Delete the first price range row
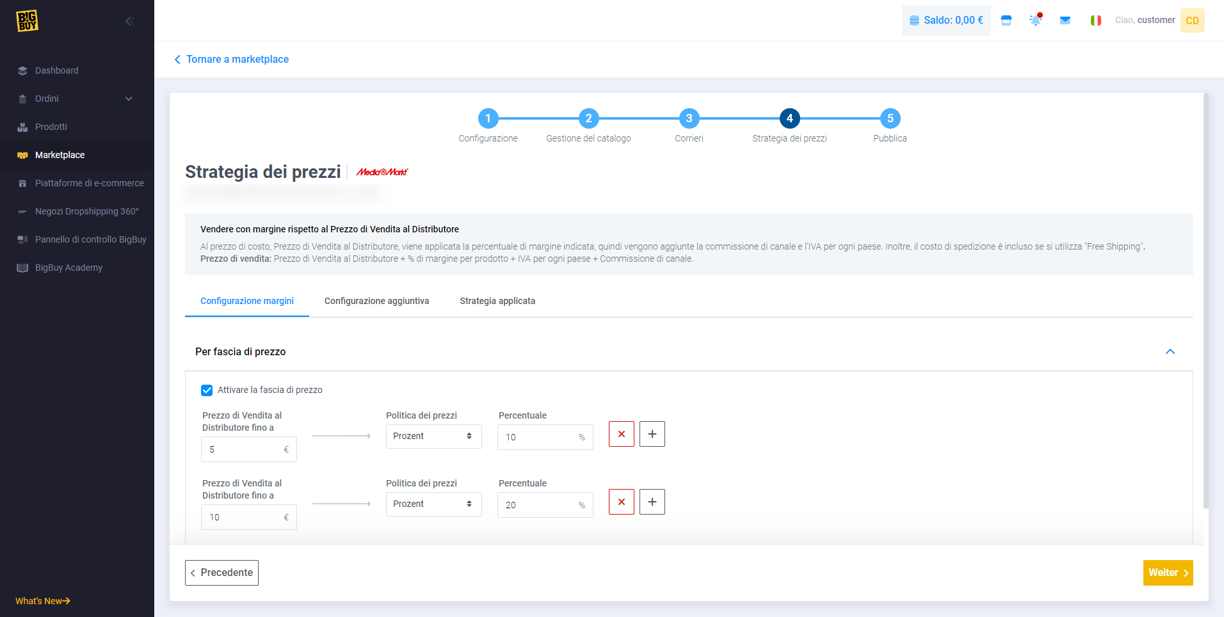Screen dimensions: 1224x617 [621, 434]
